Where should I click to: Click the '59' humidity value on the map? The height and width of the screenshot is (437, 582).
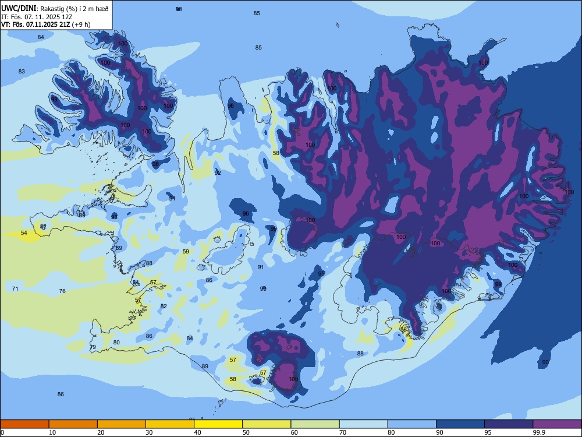pos(186,251)
